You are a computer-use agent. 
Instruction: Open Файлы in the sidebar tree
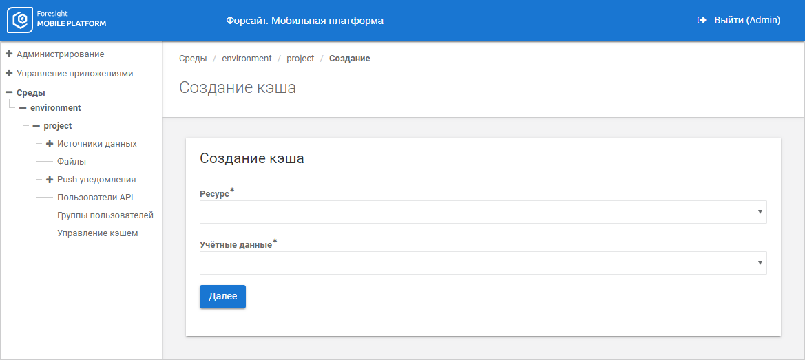point(72,162)
